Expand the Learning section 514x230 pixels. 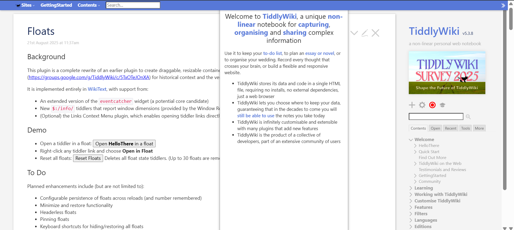pyautogui.click(x=411, y=188)
